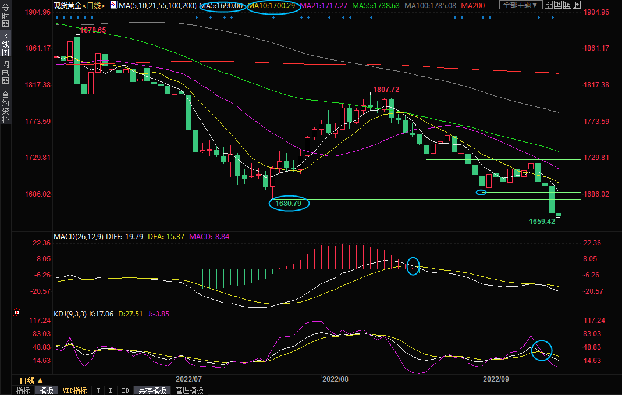The height and width of the screenshot is (395, 622).
Task: Click the blue circle on KDJ crossover
Action: [542, 350]
